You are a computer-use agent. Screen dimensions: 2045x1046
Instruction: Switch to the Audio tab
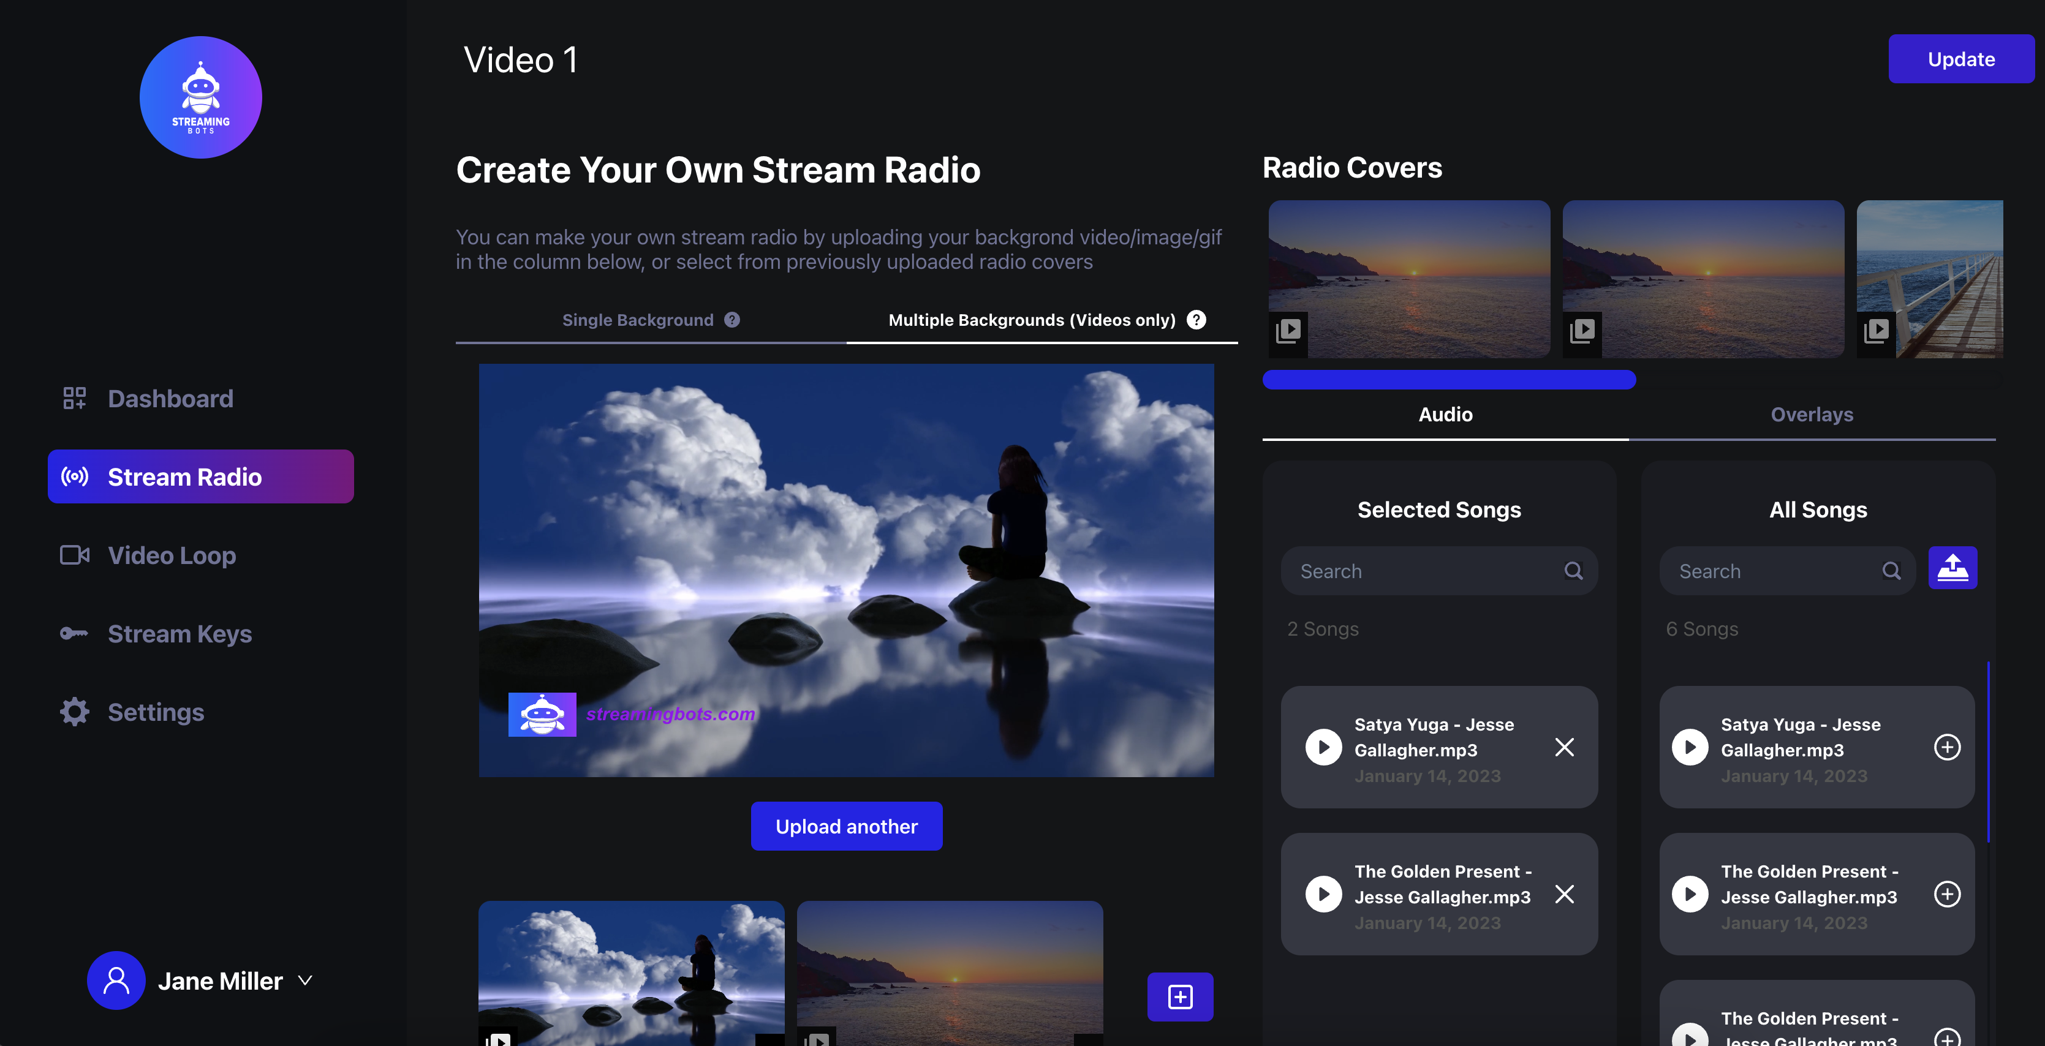tap(1445, 415)
